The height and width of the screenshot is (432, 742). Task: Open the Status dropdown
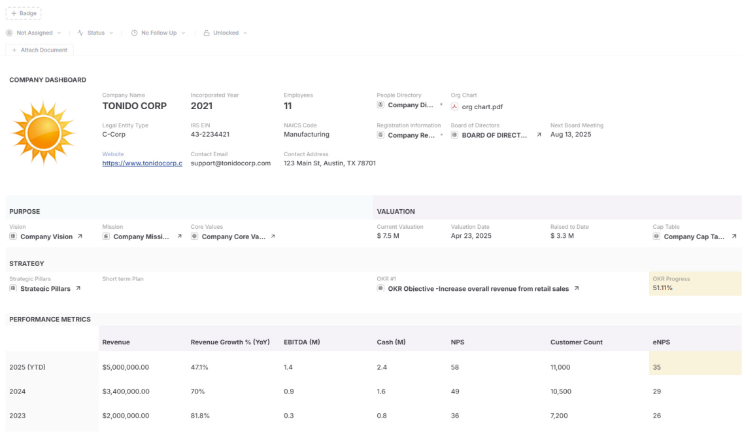pos(95,33)
